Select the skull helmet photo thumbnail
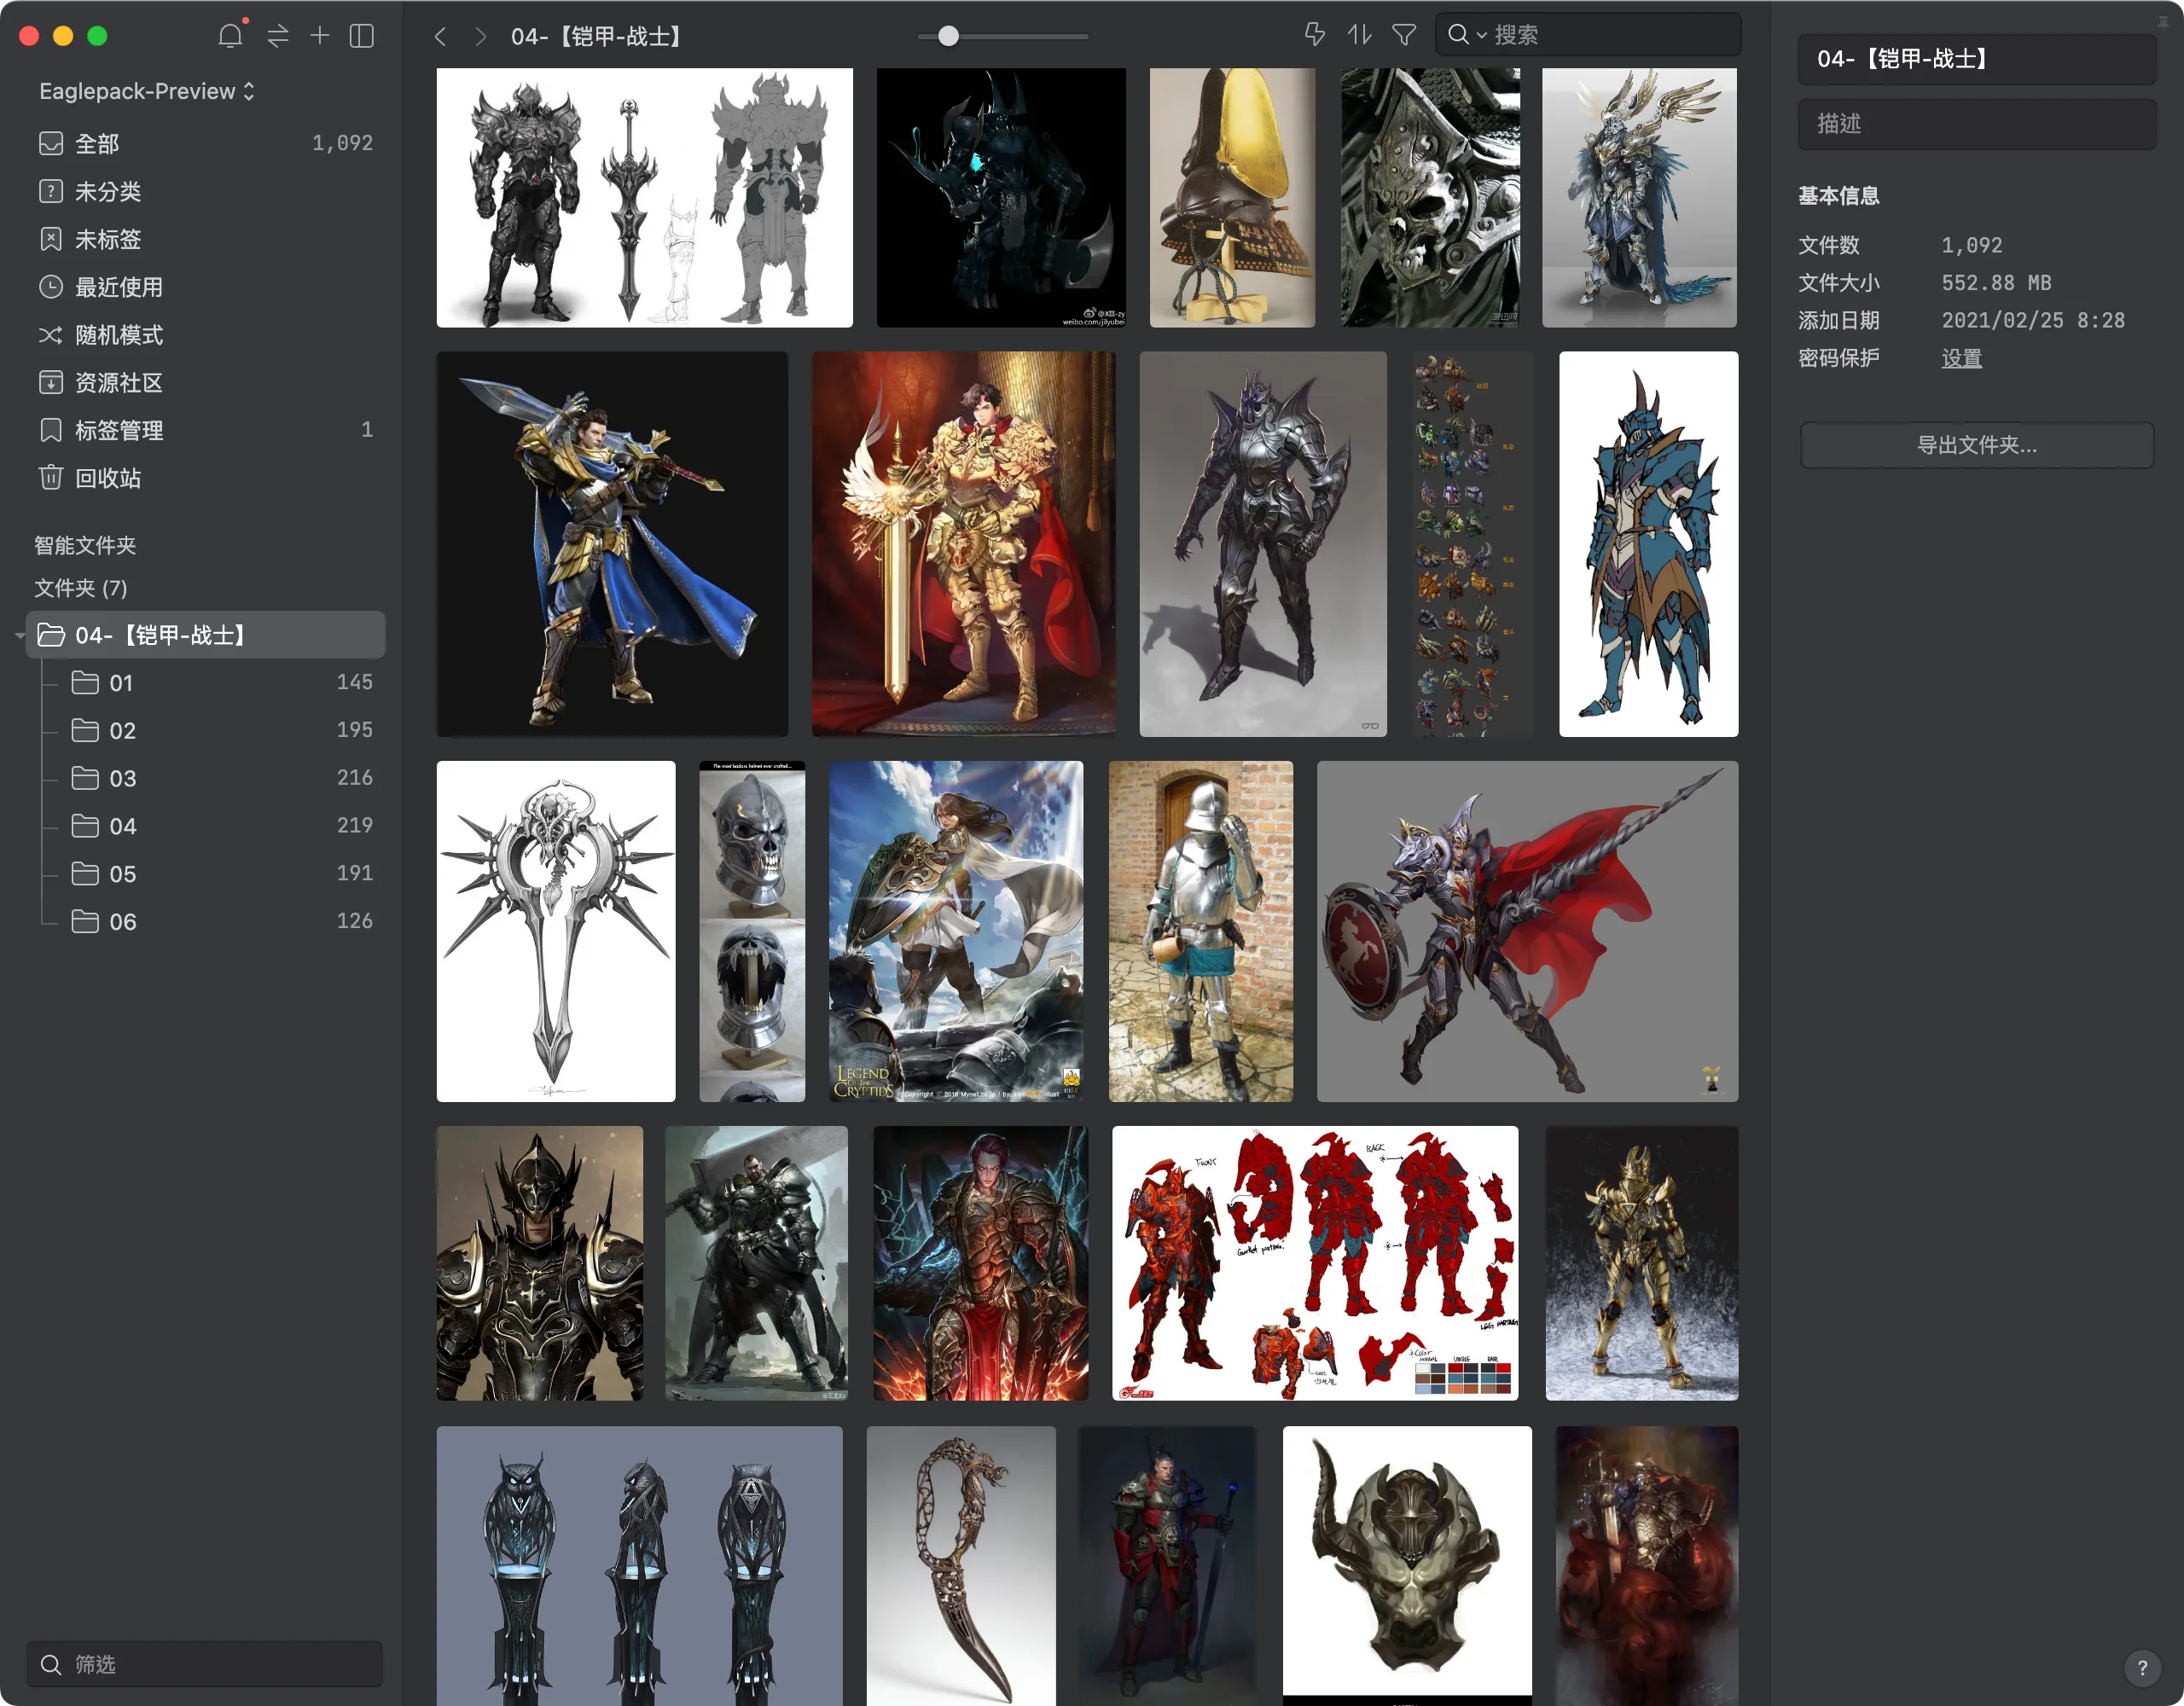This screenshot has width=2184, height=1706. pyautogui.click(x=752, y=931)
